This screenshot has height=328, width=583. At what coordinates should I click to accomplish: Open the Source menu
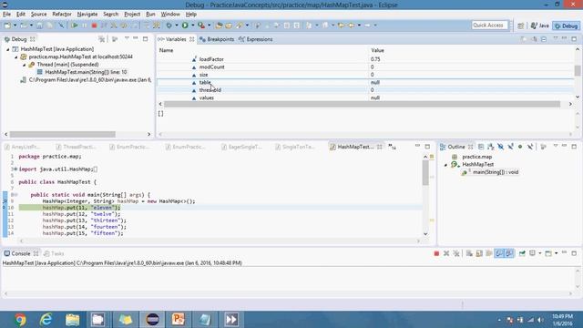[38, 15]
